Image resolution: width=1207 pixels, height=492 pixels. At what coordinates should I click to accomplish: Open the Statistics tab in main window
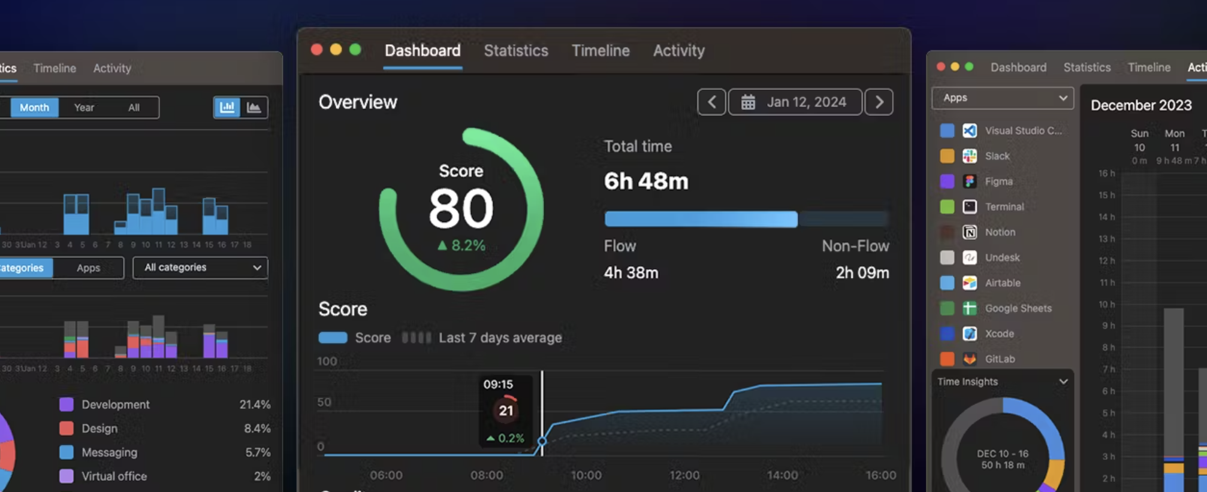pyautogui.click(x=516, y=51)
